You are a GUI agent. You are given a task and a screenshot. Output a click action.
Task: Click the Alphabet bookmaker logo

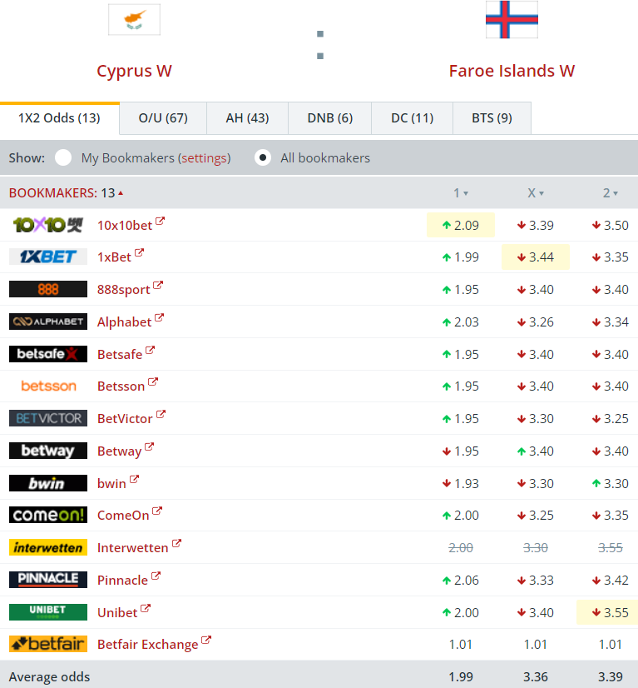[47, 322]
